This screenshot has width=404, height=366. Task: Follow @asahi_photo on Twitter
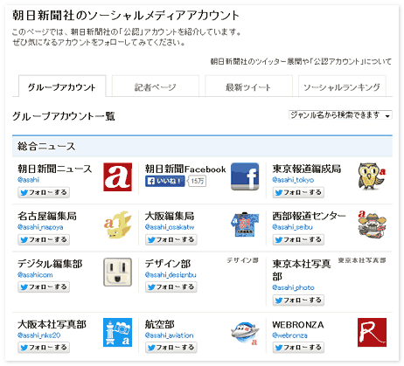point(298,300)
